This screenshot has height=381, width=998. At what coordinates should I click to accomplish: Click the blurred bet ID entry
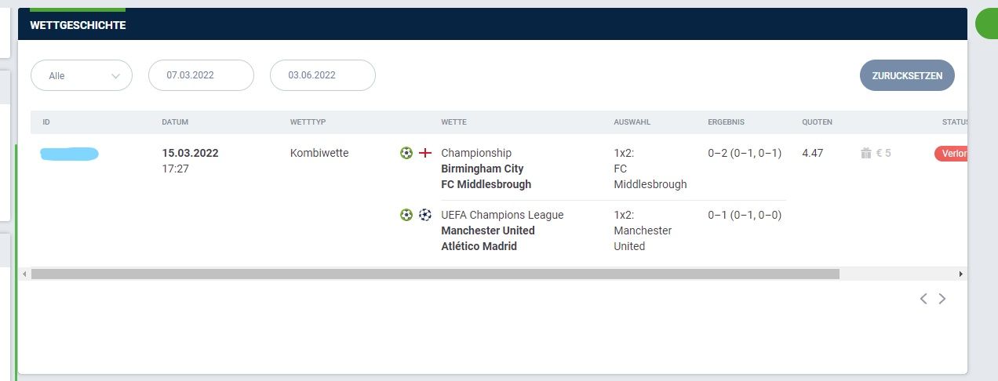(x=69, y=154)
